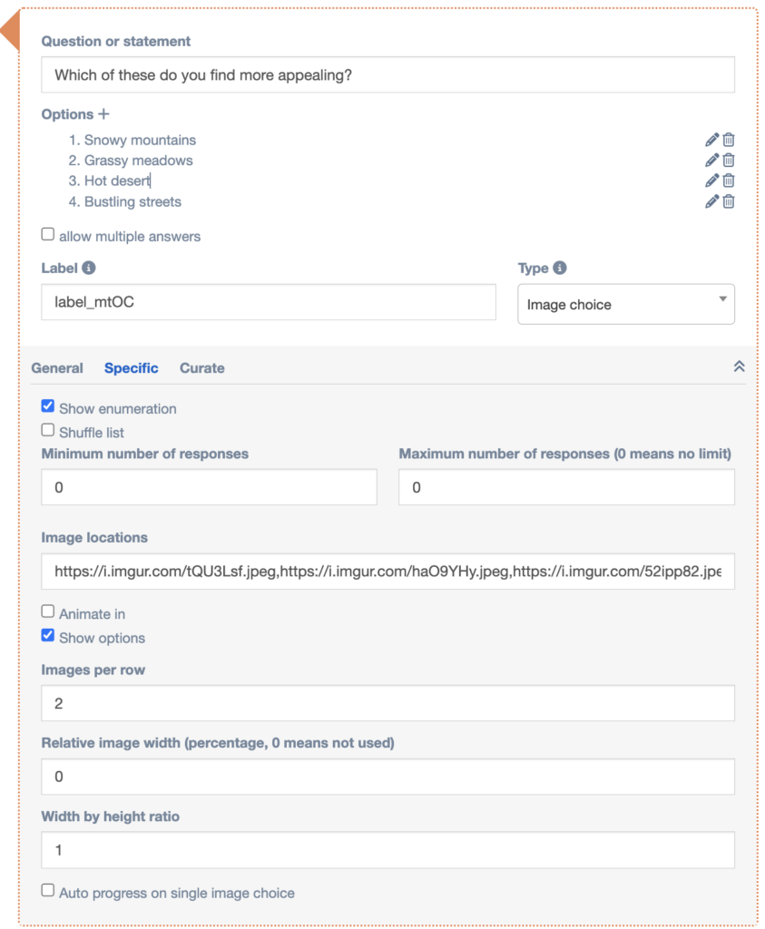Enable Shuffle list checkbox
This screenshot has width=765, height=929.
(48, 431)
